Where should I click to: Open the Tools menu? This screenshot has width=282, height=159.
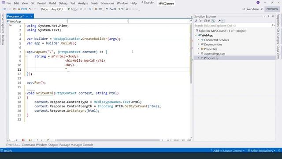click(94, 3)
